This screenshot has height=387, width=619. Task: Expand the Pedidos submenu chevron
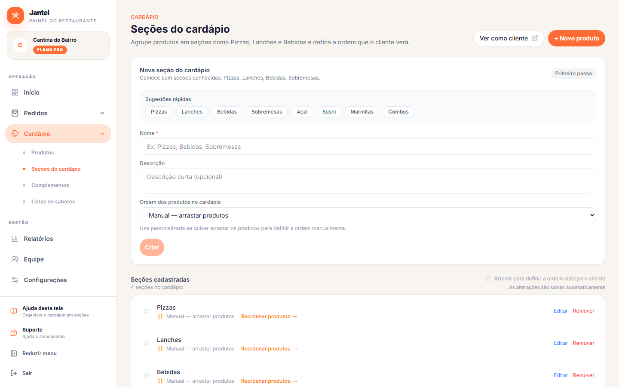pos(102,113)
